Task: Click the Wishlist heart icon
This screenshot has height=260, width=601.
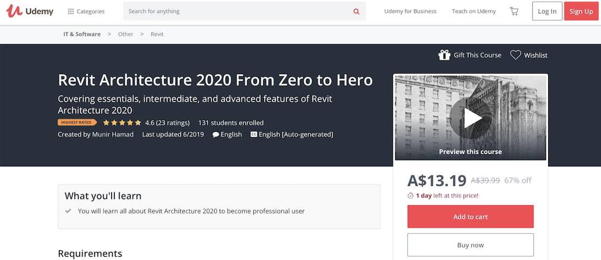Action: tap(516, 55)
